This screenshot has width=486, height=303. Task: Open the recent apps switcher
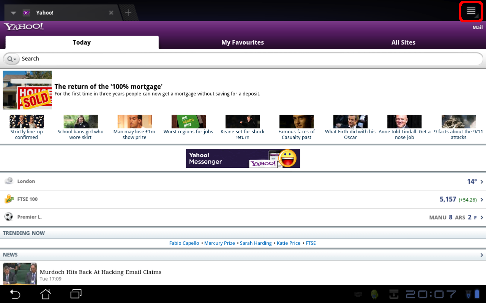(x=76, y=294)
